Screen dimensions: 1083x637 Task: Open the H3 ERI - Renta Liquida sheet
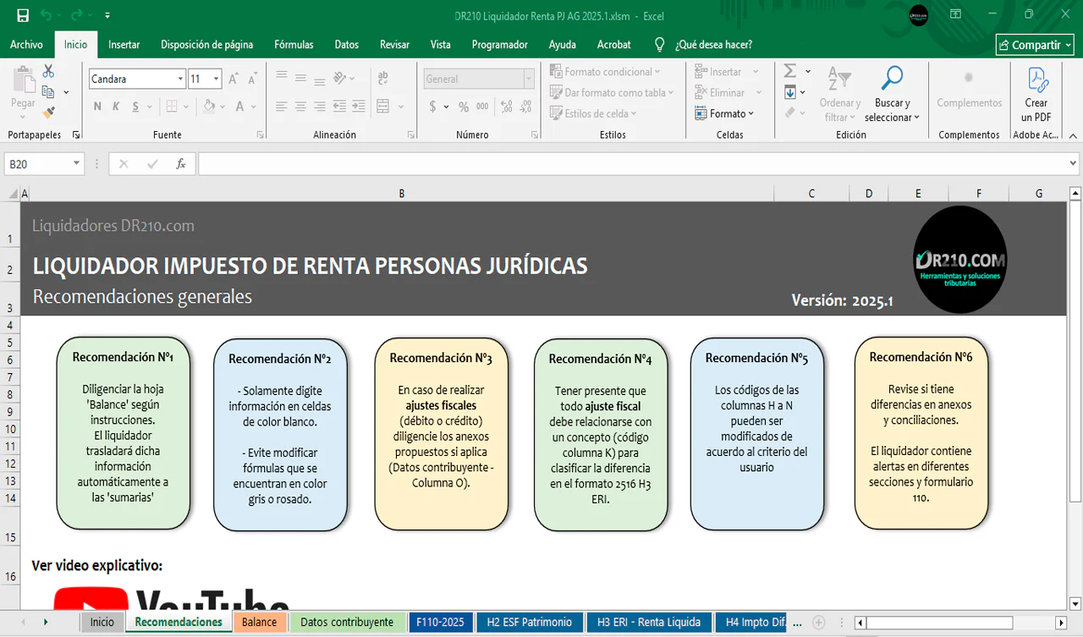coord(648,622)
